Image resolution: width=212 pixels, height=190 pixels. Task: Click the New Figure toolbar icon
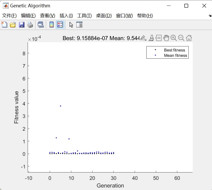[x=4, y=25]
